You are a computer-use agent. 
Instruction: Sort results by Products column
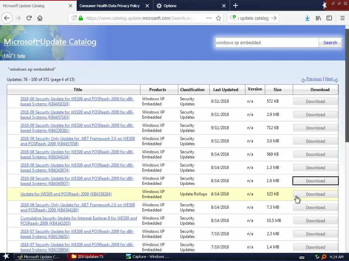pos(157,90)
